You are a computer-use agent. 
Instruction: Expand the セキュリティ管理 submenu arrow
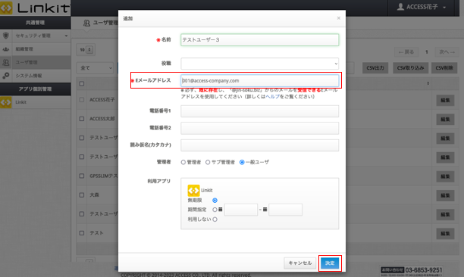tap(66, 36)
